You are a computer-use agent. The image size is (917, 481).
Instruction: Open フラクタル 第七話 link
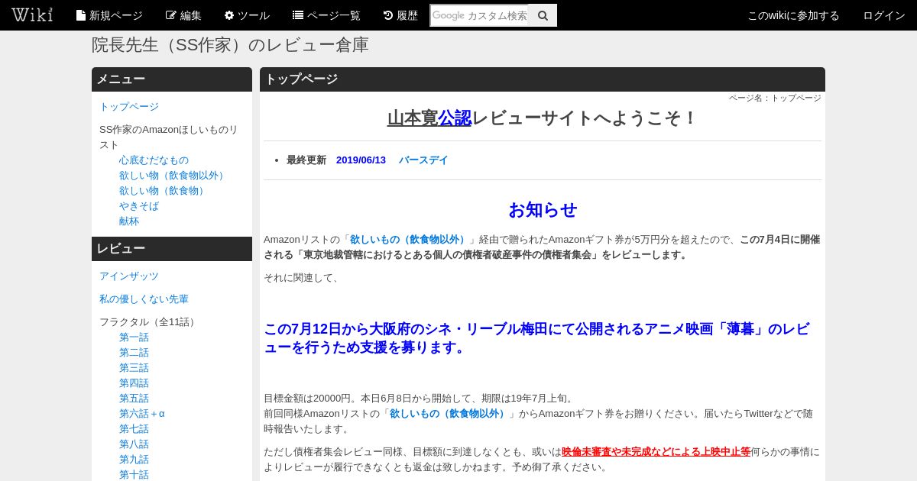coord(134,429)
